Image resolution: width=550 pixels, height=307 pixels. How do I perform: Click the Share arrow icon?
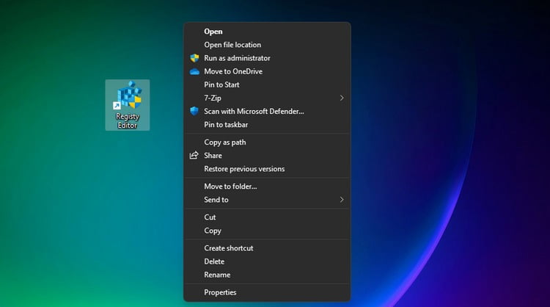[x=194, y=155]
